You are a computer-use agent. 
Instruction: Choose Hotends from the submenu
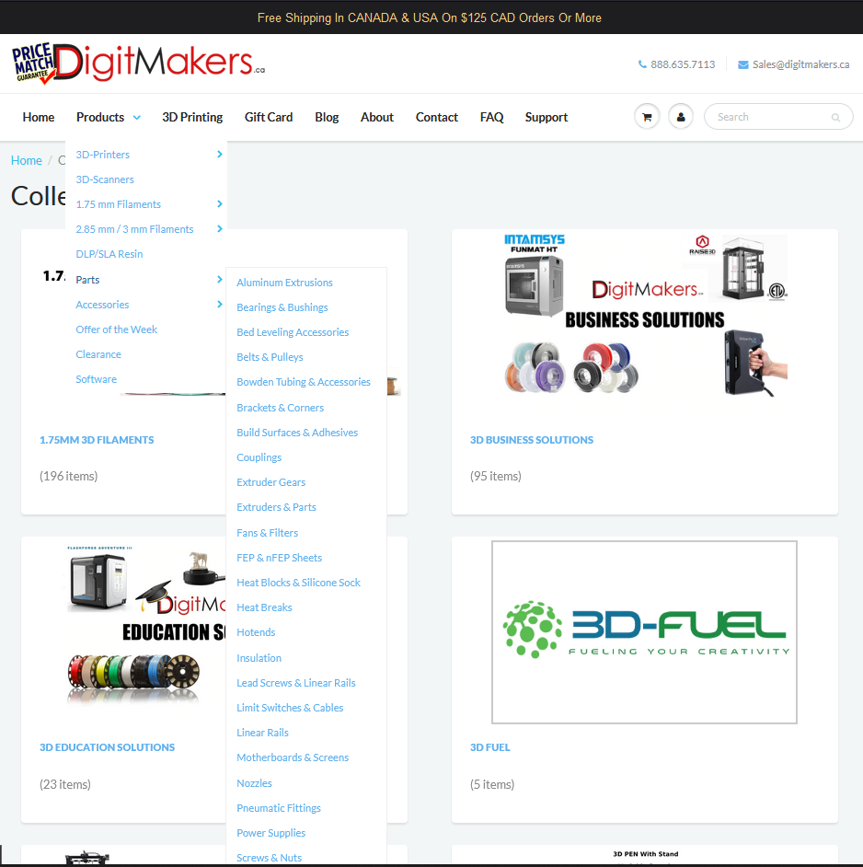coord(256,632)
